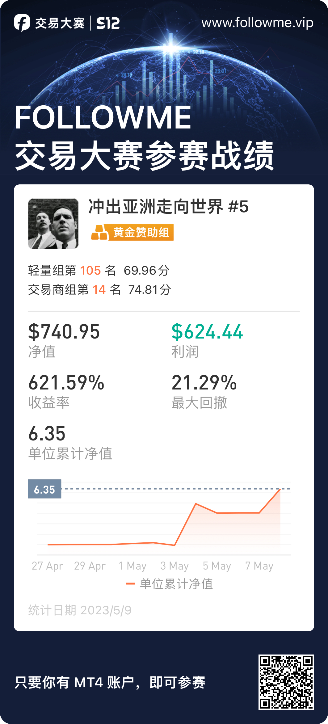Click the chart peak point at 8 May

[x=280, y=489]
